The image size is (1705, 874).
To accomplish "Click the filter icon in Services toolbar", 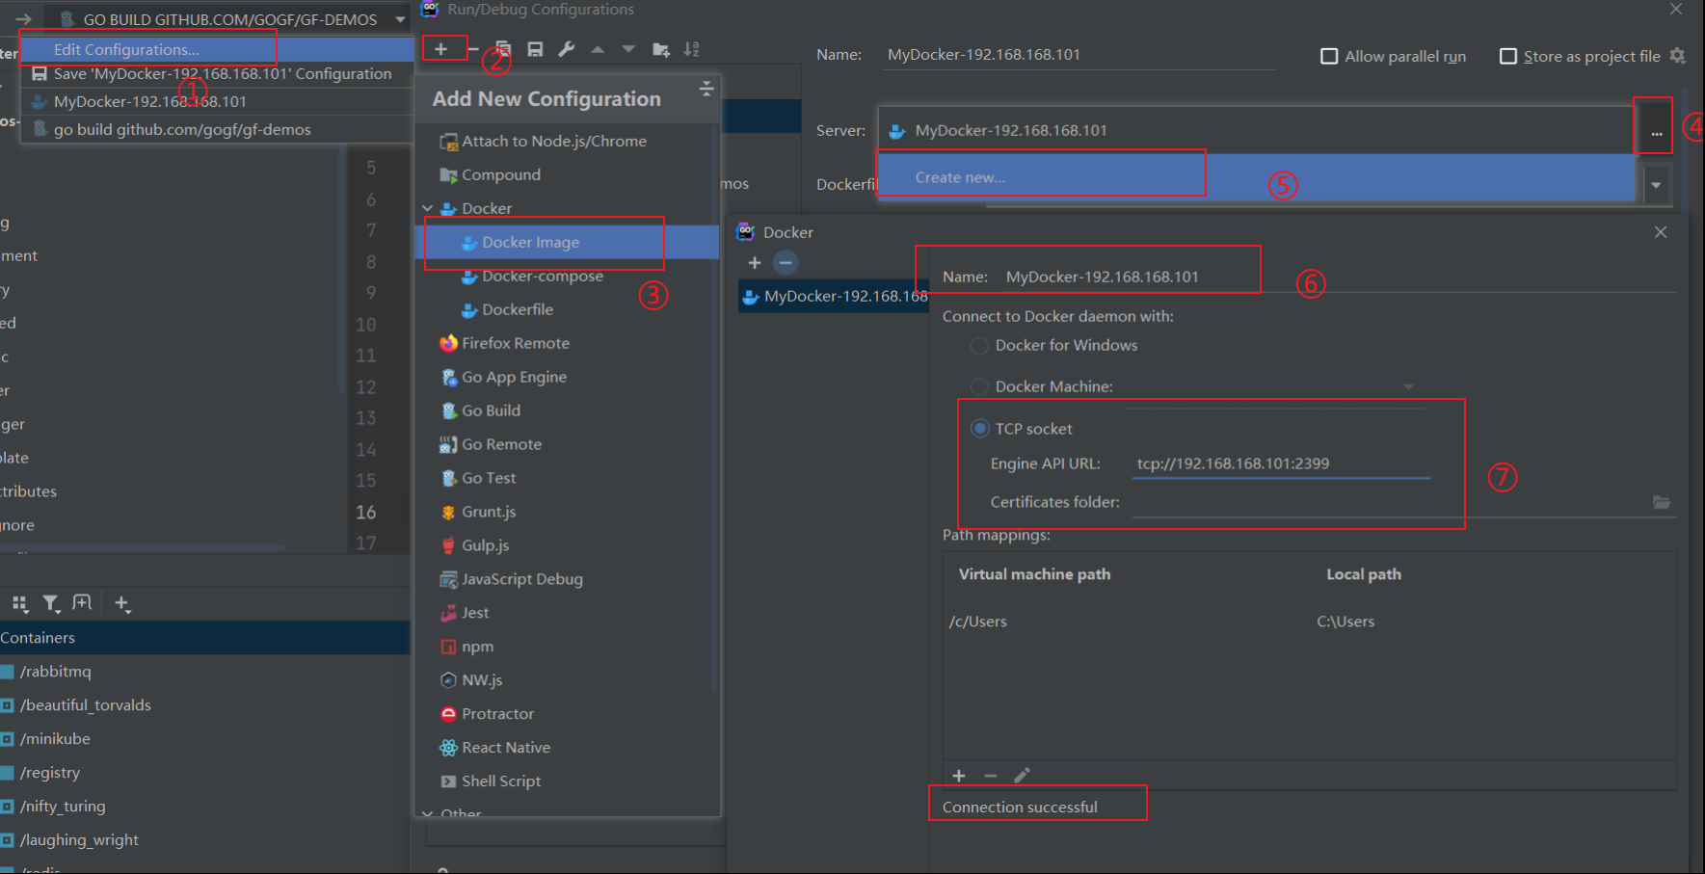I will [51, 604].
